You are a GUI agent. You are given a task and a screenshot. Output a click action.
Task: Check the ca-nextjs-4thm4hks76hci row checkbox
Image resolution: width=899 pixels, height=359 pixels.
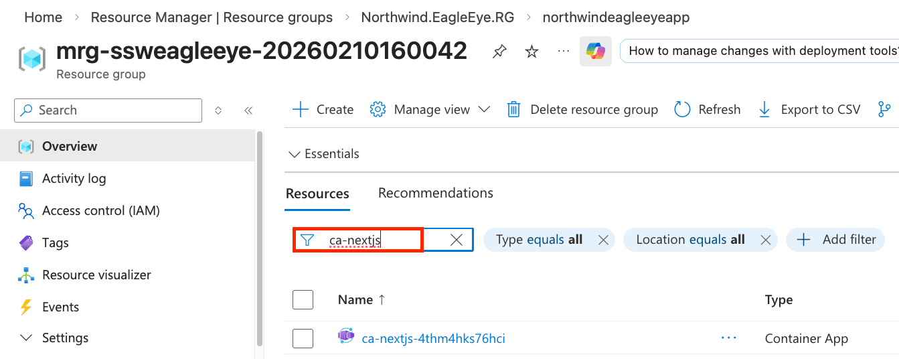(x=303, y=338)
